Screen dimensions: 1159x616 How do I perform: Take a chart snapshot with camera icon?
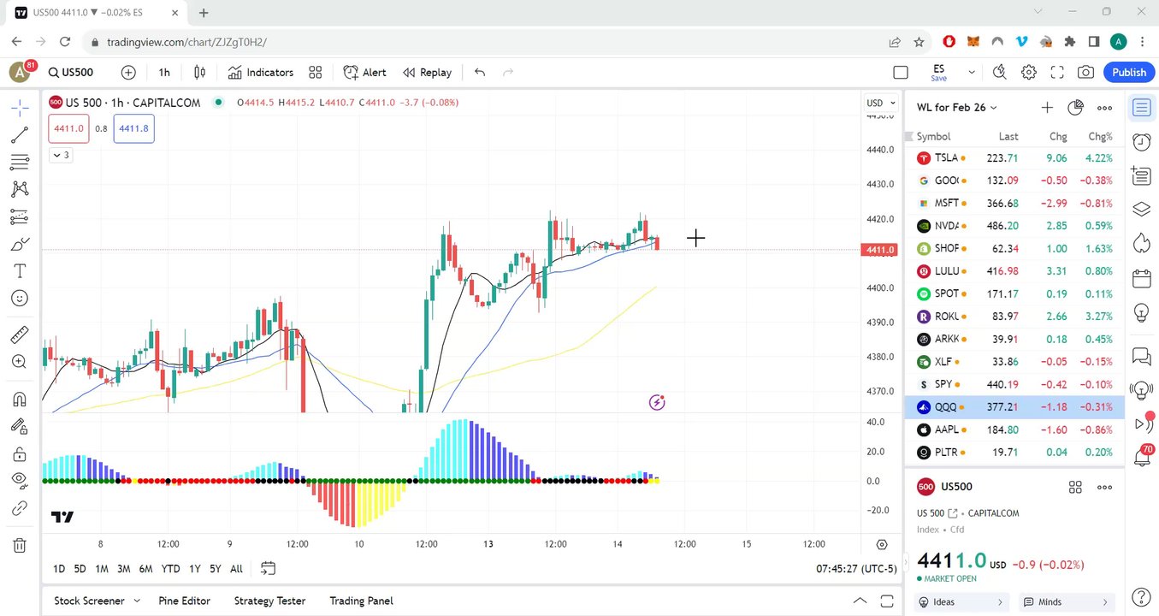(x=1085, y=73)
